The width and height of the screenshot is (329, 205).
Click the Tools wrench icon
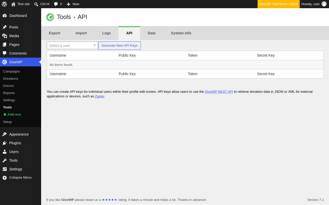click(5, 160)
